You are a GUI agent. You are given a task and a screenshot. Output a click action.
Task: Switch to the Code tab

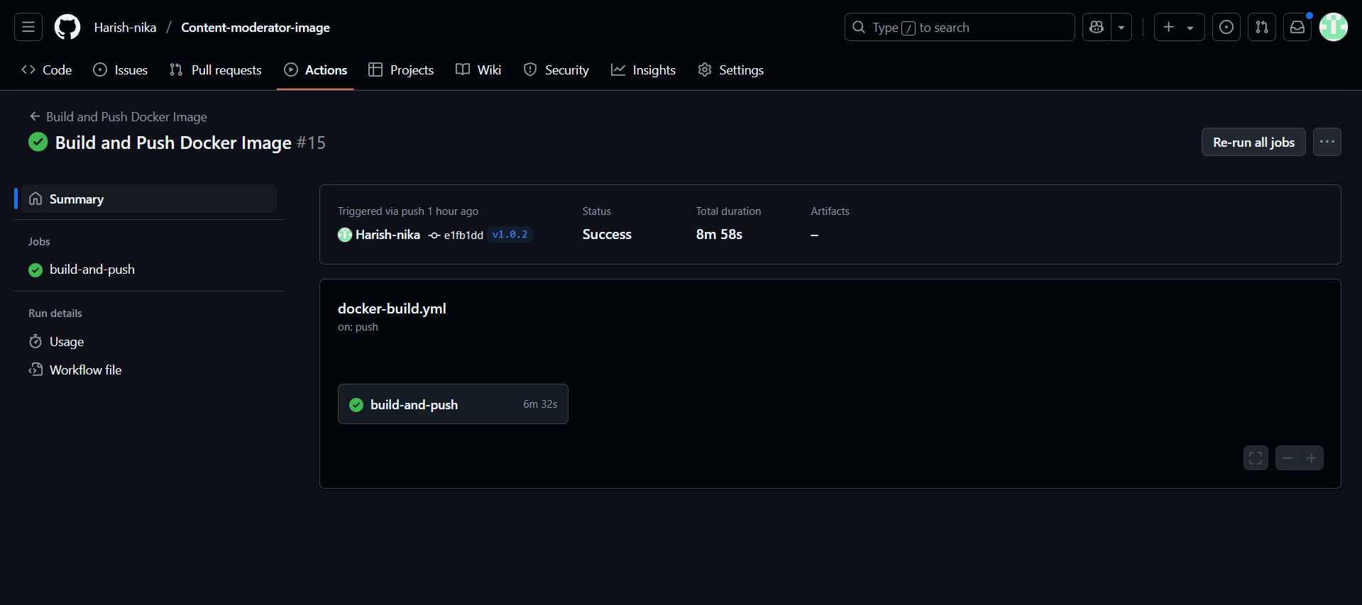pyautogui.click(x=47, y=70)
